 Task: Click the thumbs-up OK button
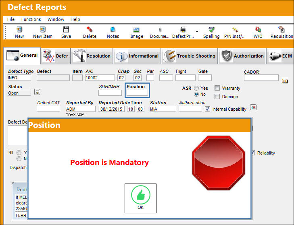(140, 198)
